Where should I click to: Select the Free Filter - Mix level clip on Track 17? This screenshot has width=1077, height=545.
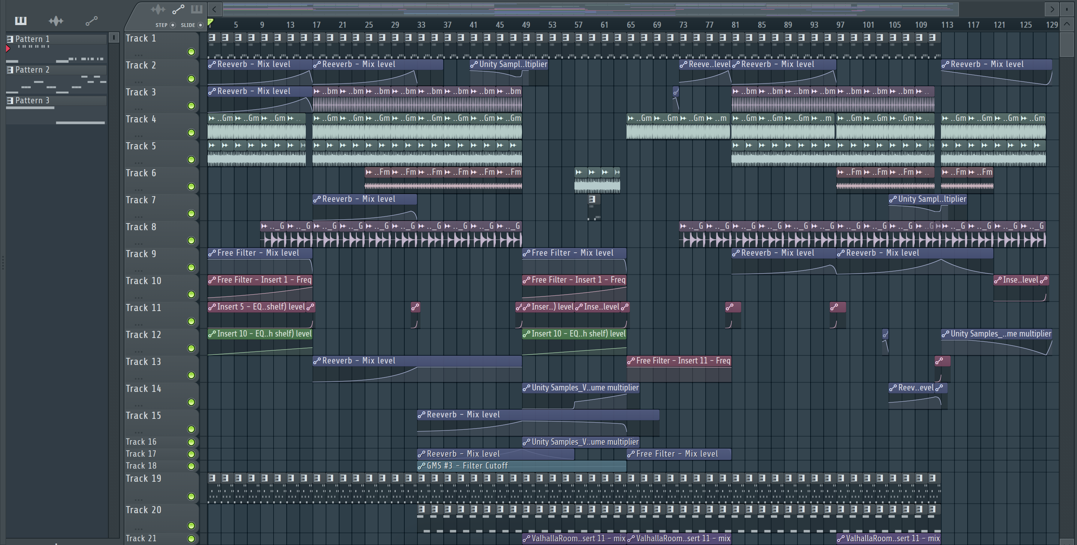(679, 454)
